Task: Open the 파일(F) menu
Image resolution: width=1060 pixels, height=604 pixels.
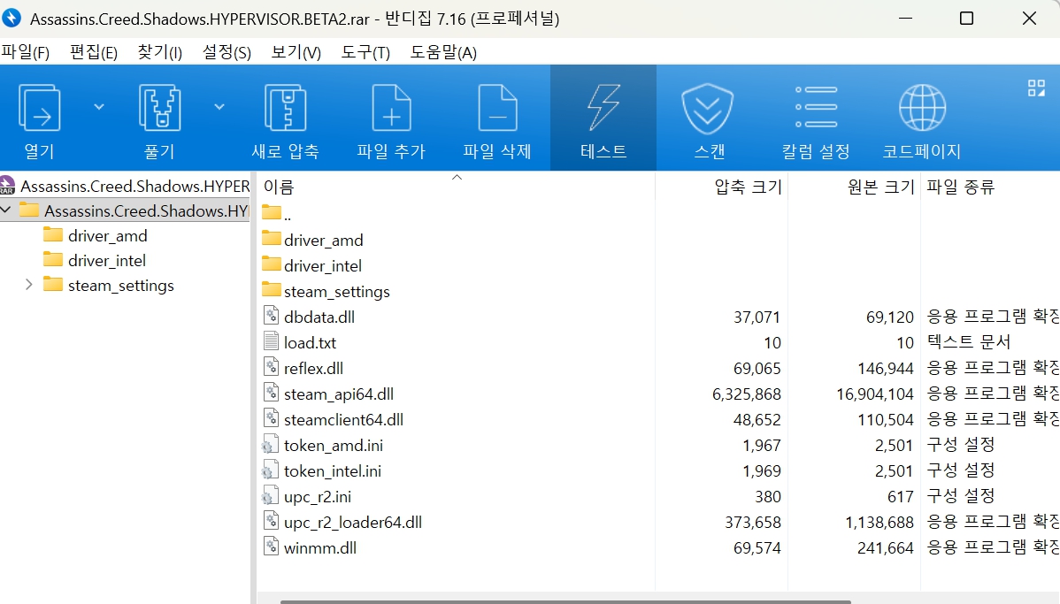Action: coord(26,52)
